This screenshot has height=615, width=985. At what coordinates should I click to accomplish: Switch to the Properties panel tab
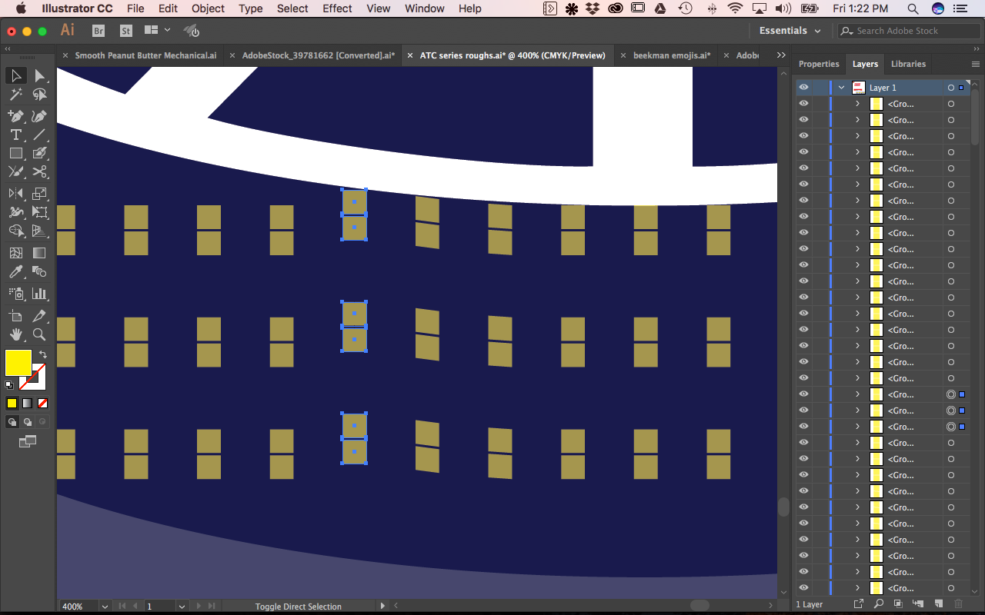coord(819,64)
